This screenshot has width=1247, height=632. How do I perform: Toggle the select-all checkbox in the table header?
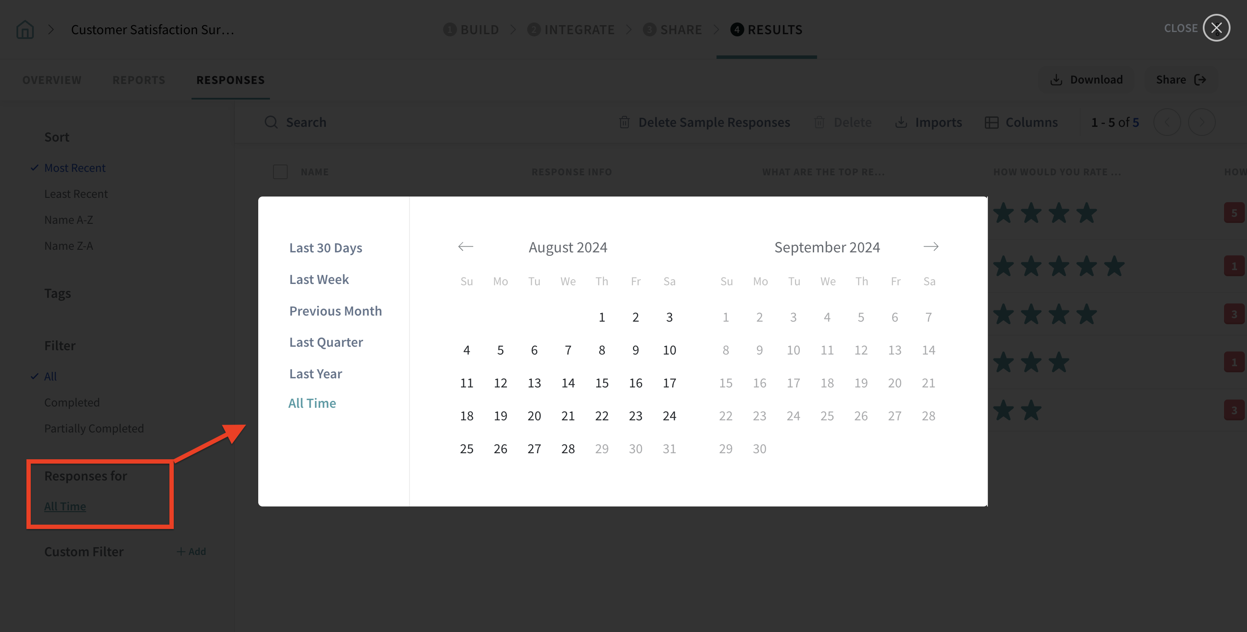click(x=280, y=172)
